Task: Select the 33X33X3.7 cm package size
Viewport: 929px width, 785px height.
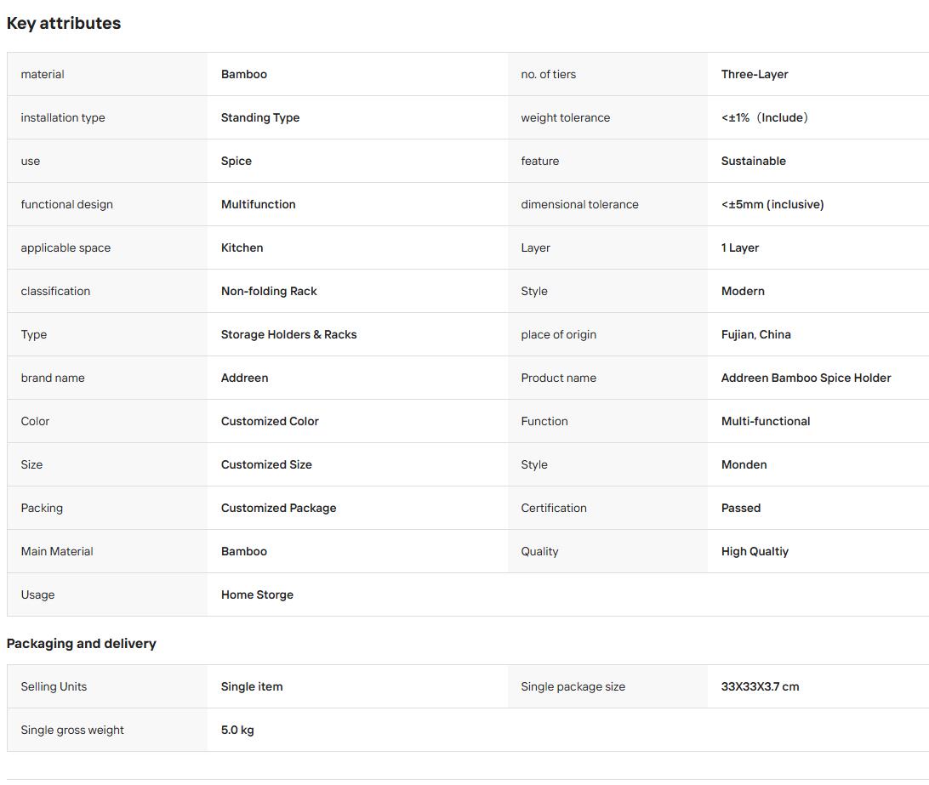Action: [760, 686]
